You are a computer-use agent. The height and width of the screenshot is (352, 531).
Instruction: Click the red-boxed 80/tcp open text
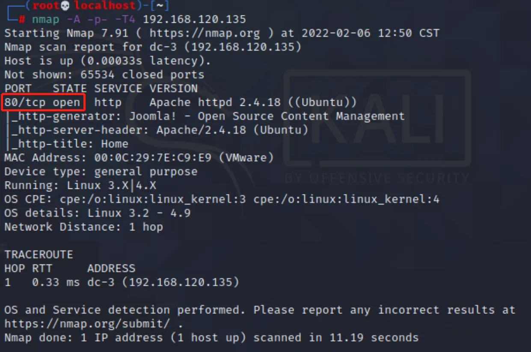[42, 102]
